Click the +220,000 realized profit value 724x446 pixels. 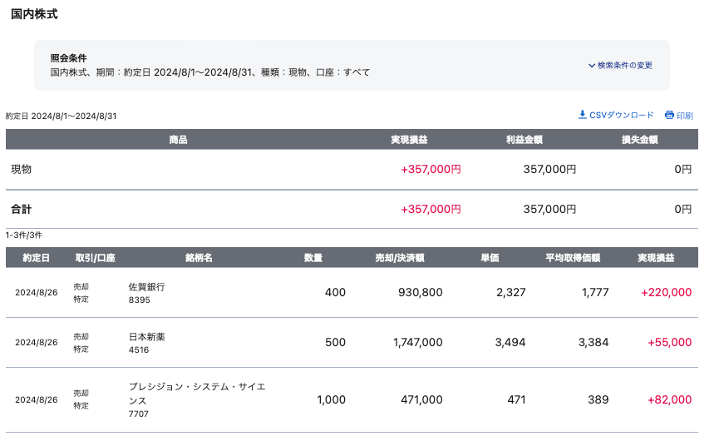coord(666,293)
